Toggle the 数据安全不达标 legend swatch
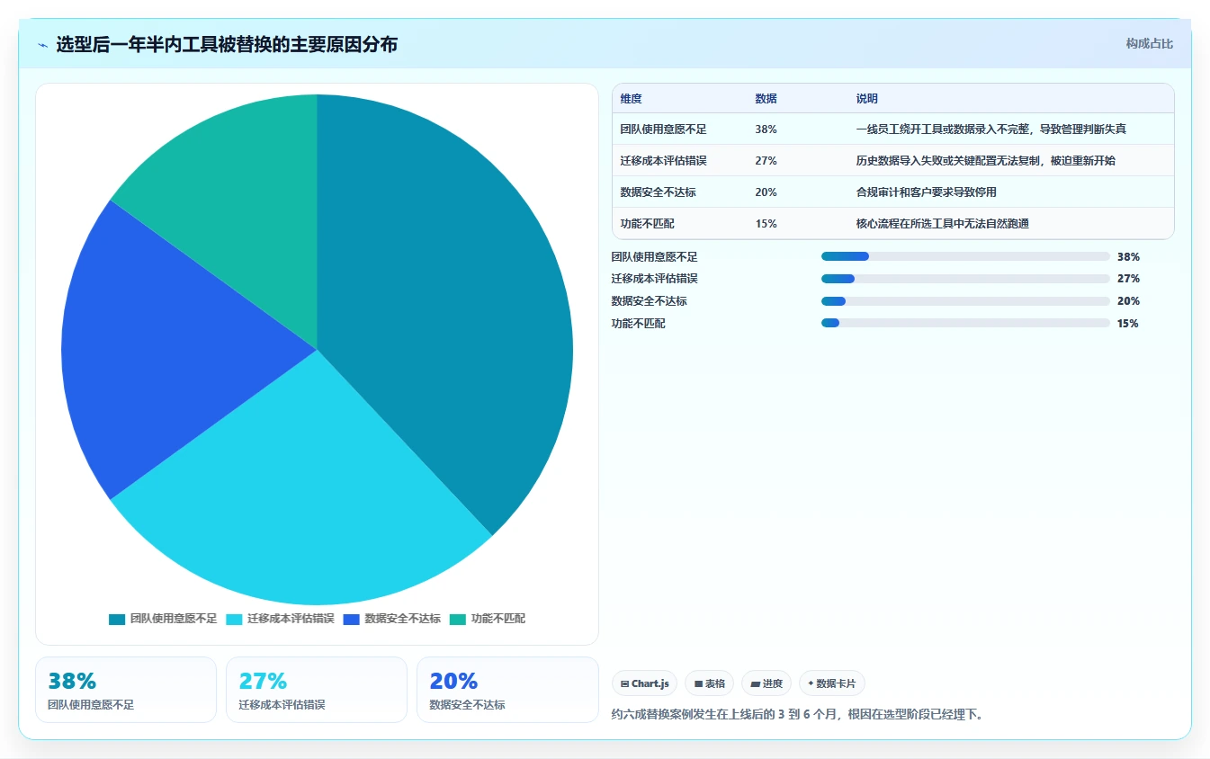1210x759 pixels. 351,619
